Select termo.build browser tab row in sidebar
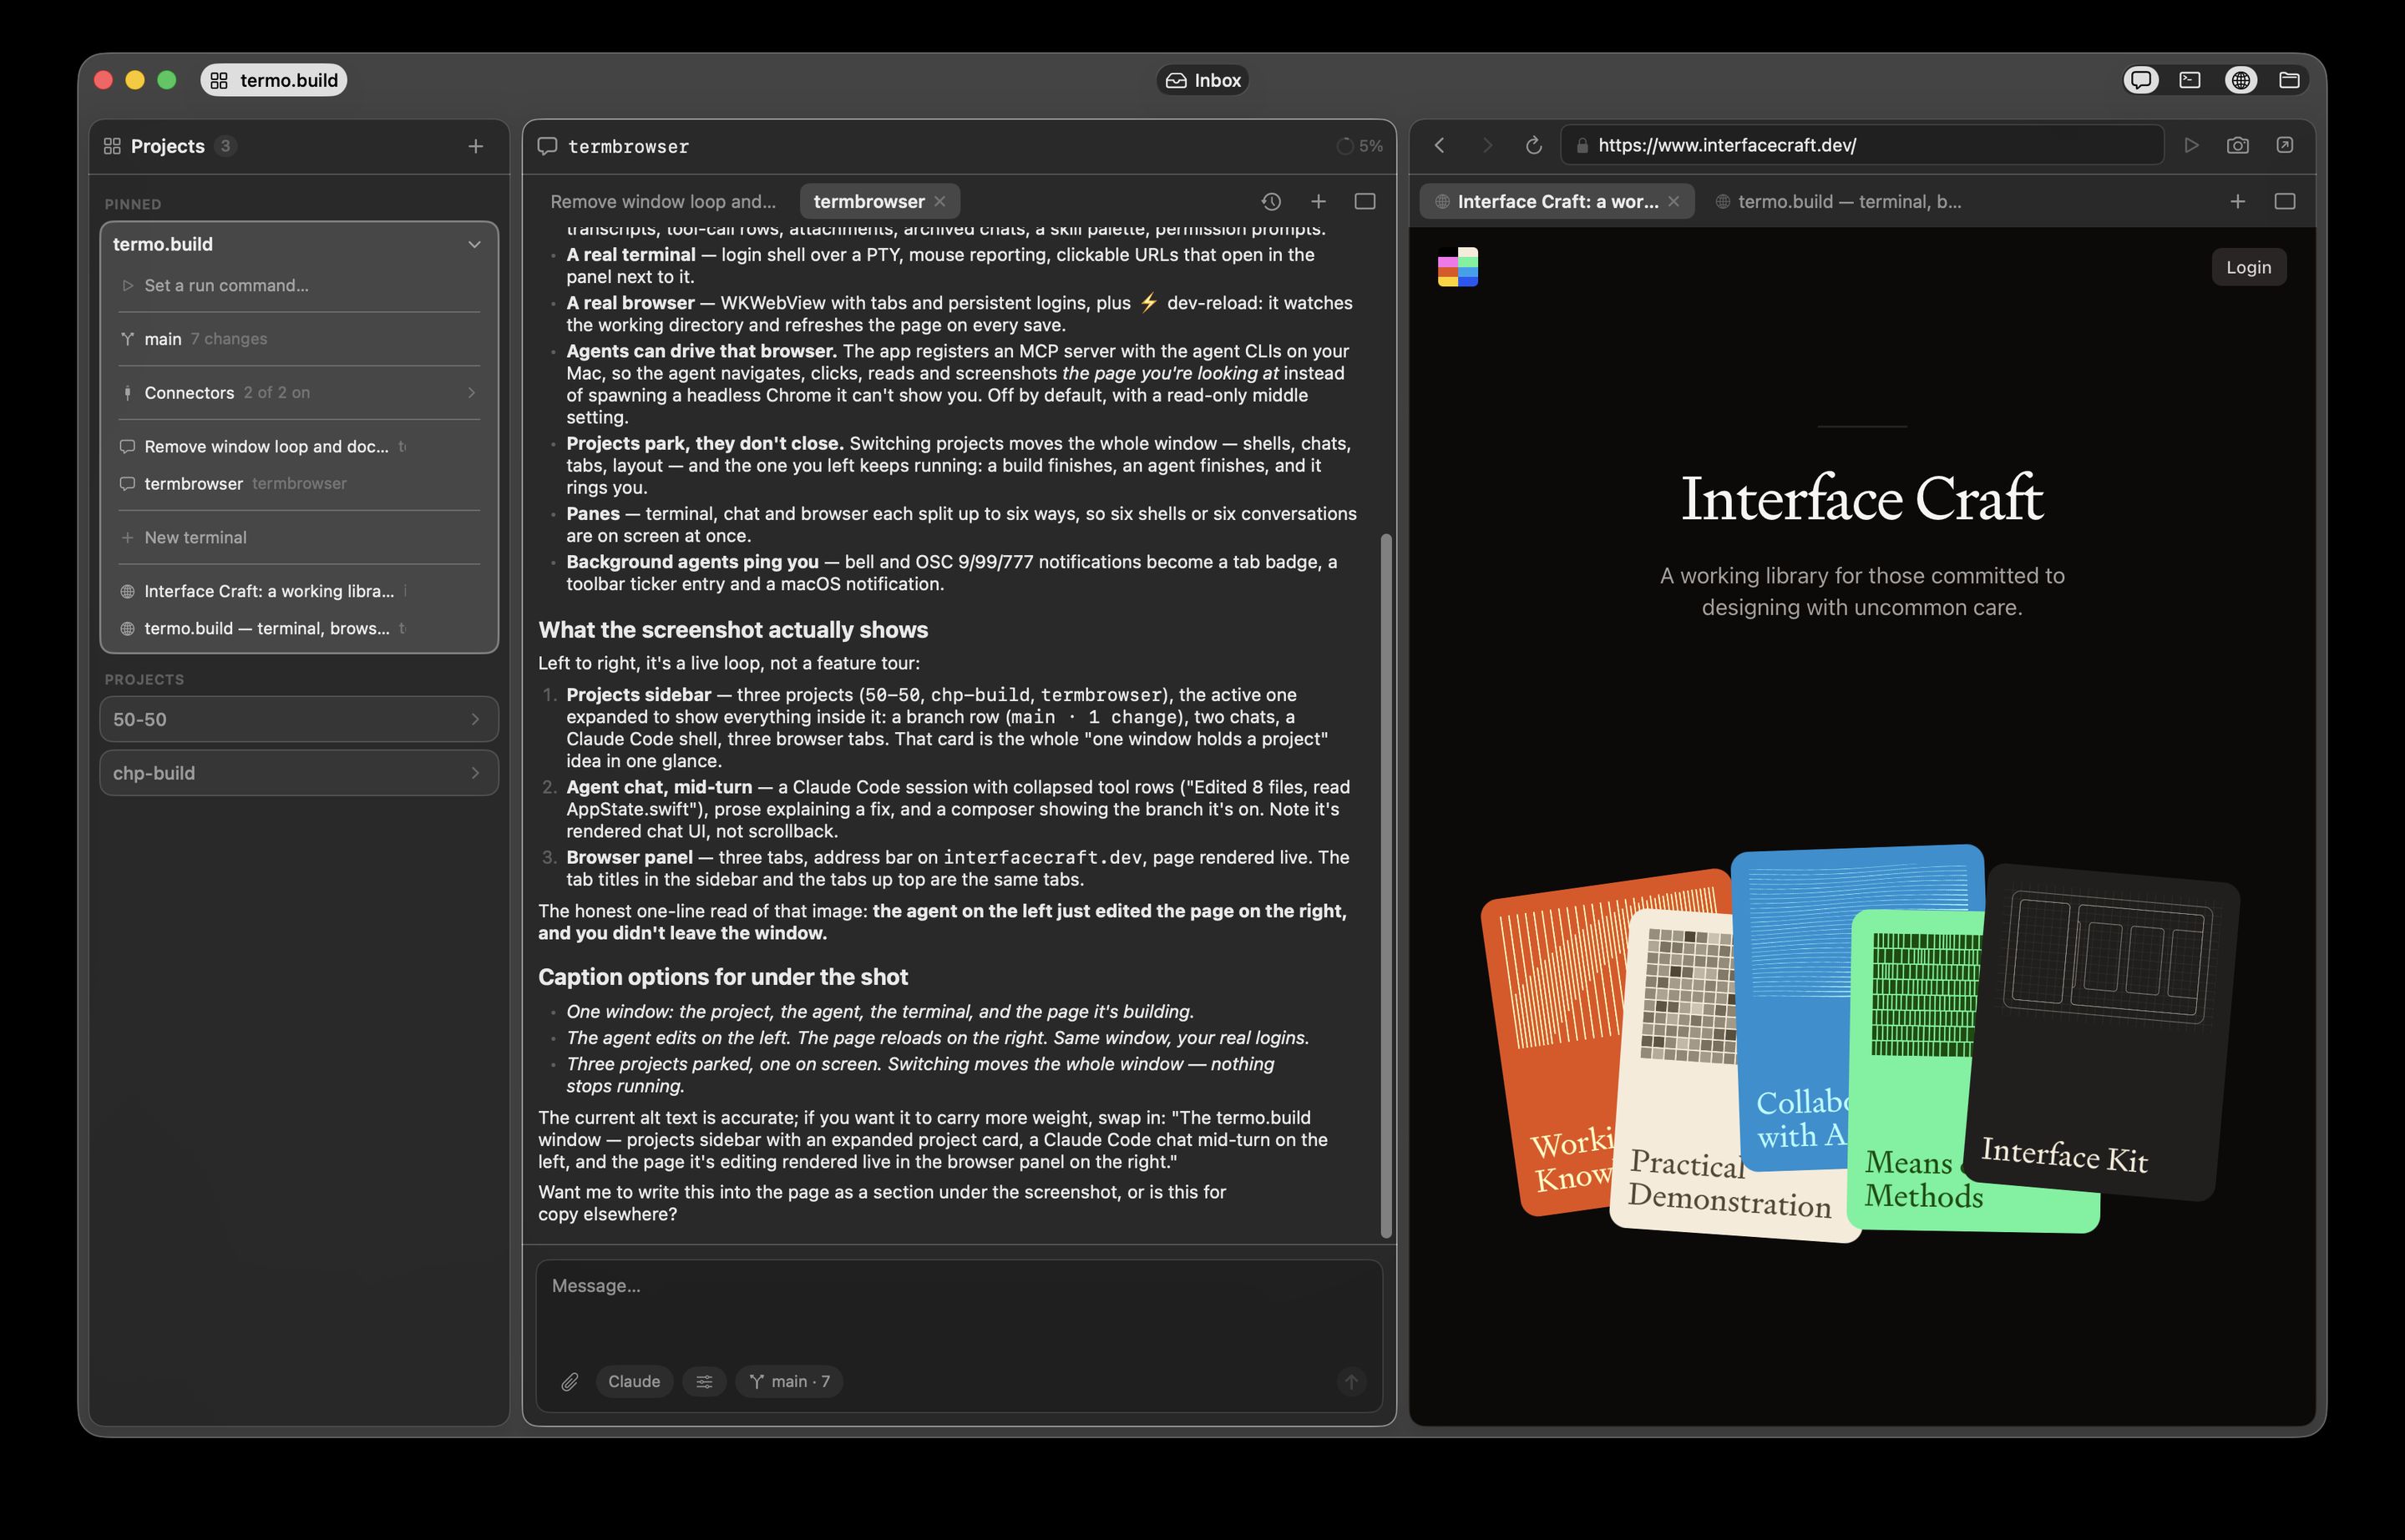The height and width of the screenshot is (1540, 2405). pos(299,628)
